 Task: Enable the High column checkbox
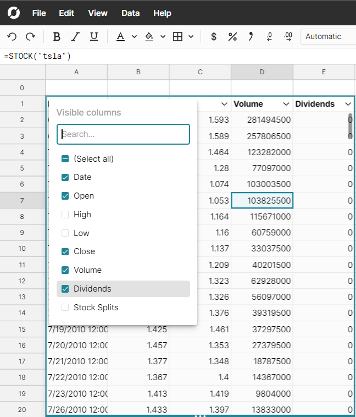(x=65, y=215)
